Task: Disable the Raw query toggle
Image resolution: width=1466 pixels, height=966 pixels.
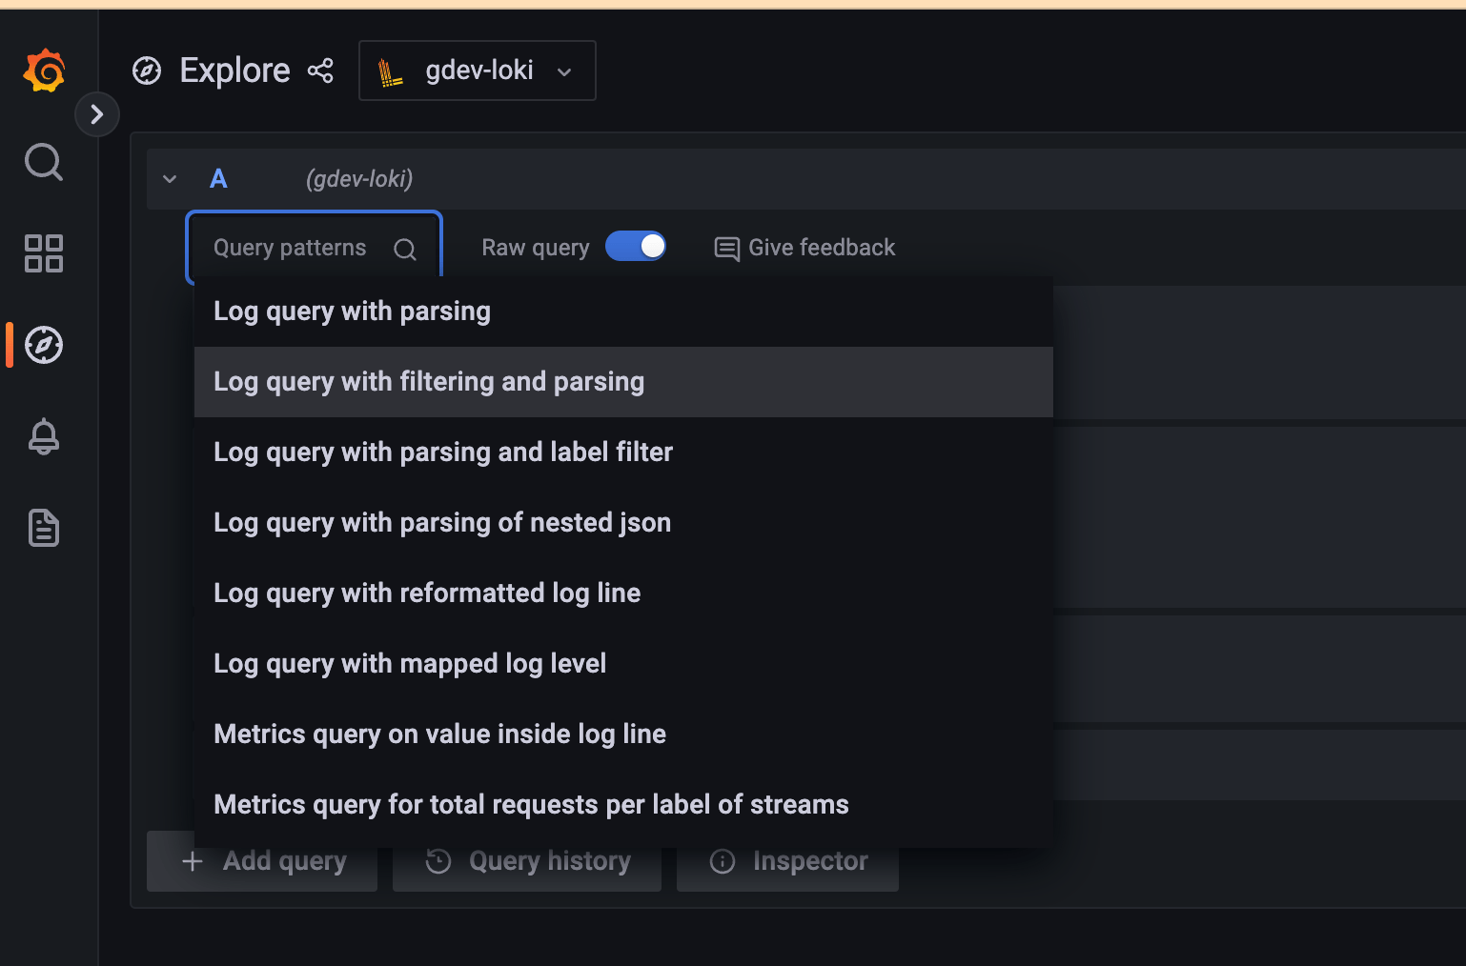Action: point(636,246)
